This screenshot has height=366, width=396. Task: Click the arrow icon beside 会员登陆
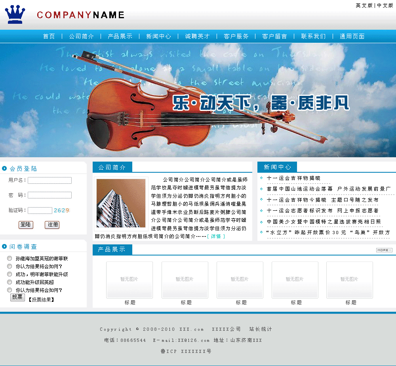click(4, 168)
